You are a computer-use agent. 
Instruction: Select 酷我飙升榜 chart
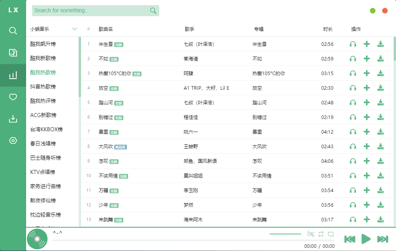43,44
